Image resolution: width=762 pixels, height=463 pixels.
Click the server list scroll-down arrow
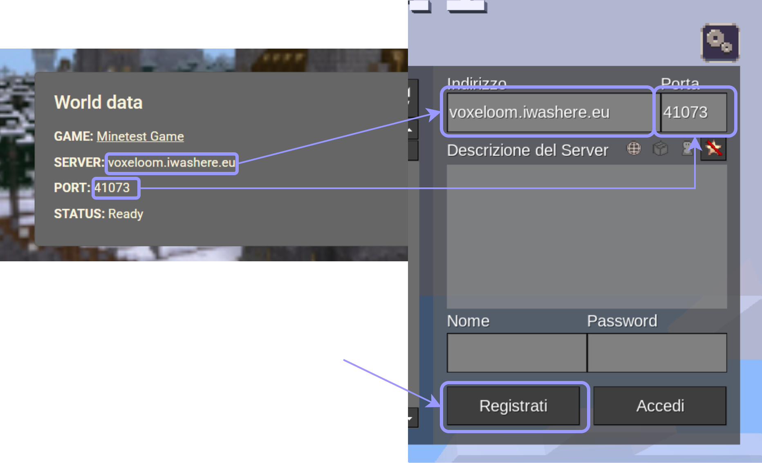[412, 418]
